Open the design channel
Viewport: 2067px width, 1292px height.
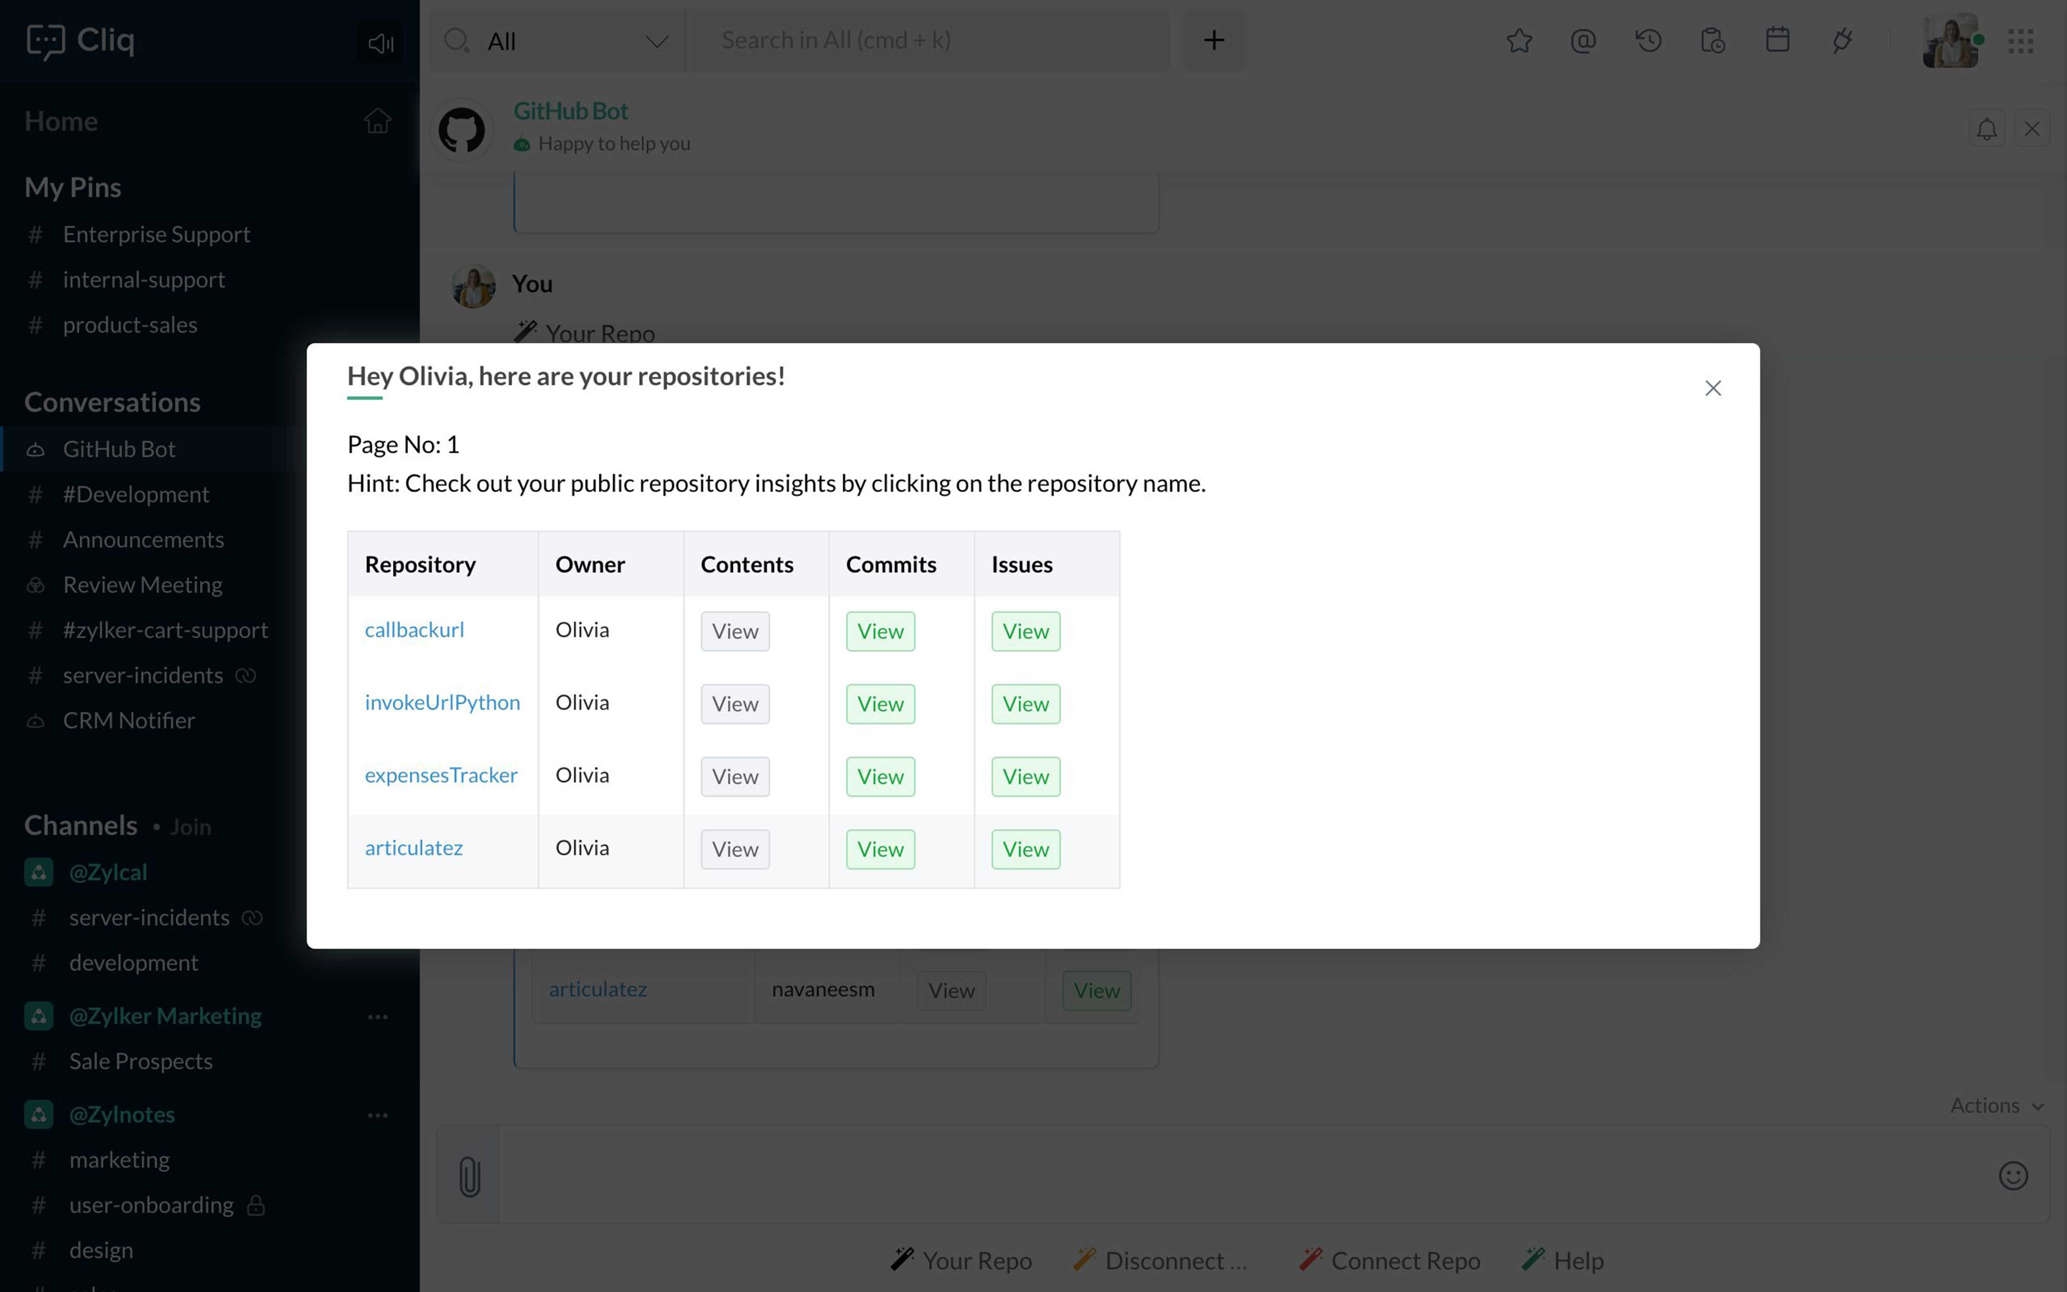(x=101, y=1250)
